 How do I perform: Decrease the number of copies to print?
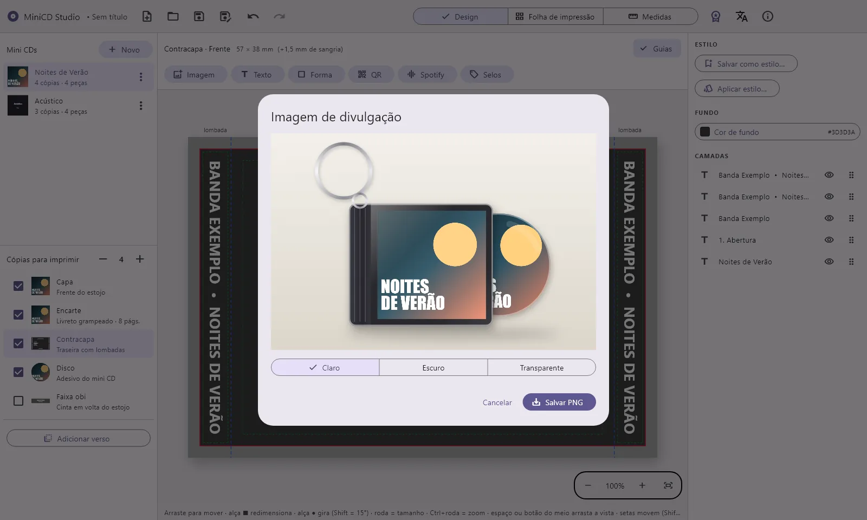[x=103, y=259]
